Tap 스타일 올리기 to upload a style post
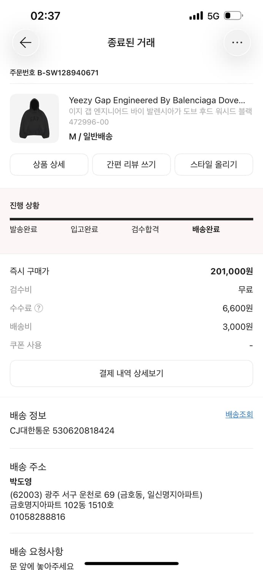263x570 pixels. 214,165
